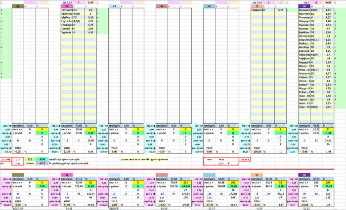Image resolution: width=346 pixels, height=210 pixels.
Task: Select the Удінезе match cell
Action: tap(67, 33)
